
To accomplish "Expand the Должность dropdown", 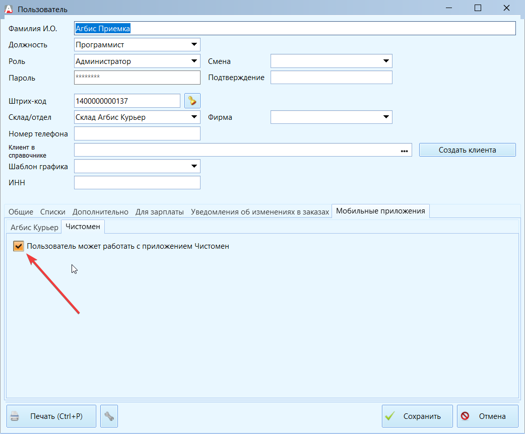I will coord(194,44).
